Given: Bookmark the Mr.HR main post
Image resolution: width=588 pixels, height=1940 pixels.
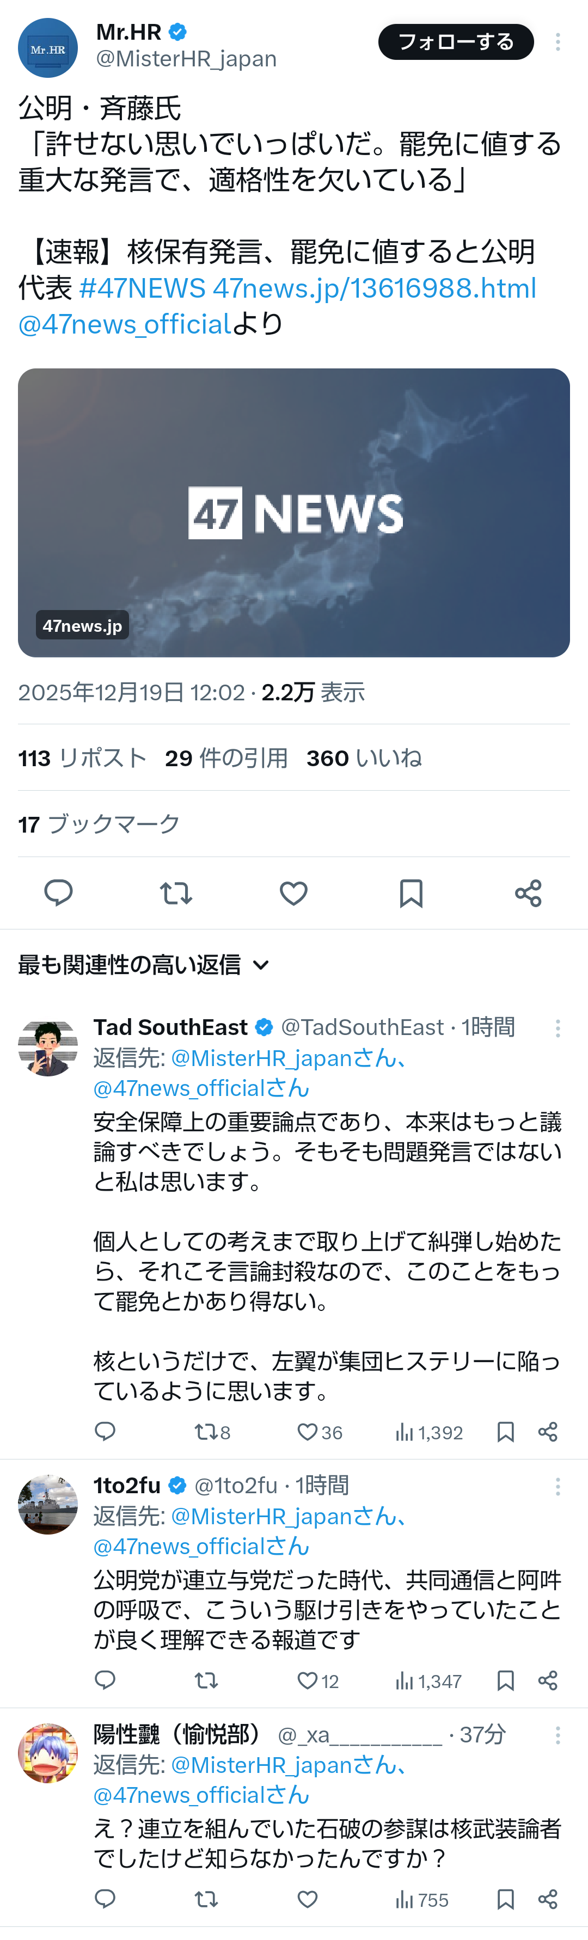Looking at the screenshot, I should [x=411, y=893].
